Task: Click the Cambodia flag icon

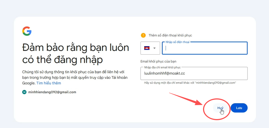Action: [x=147, y=48]
